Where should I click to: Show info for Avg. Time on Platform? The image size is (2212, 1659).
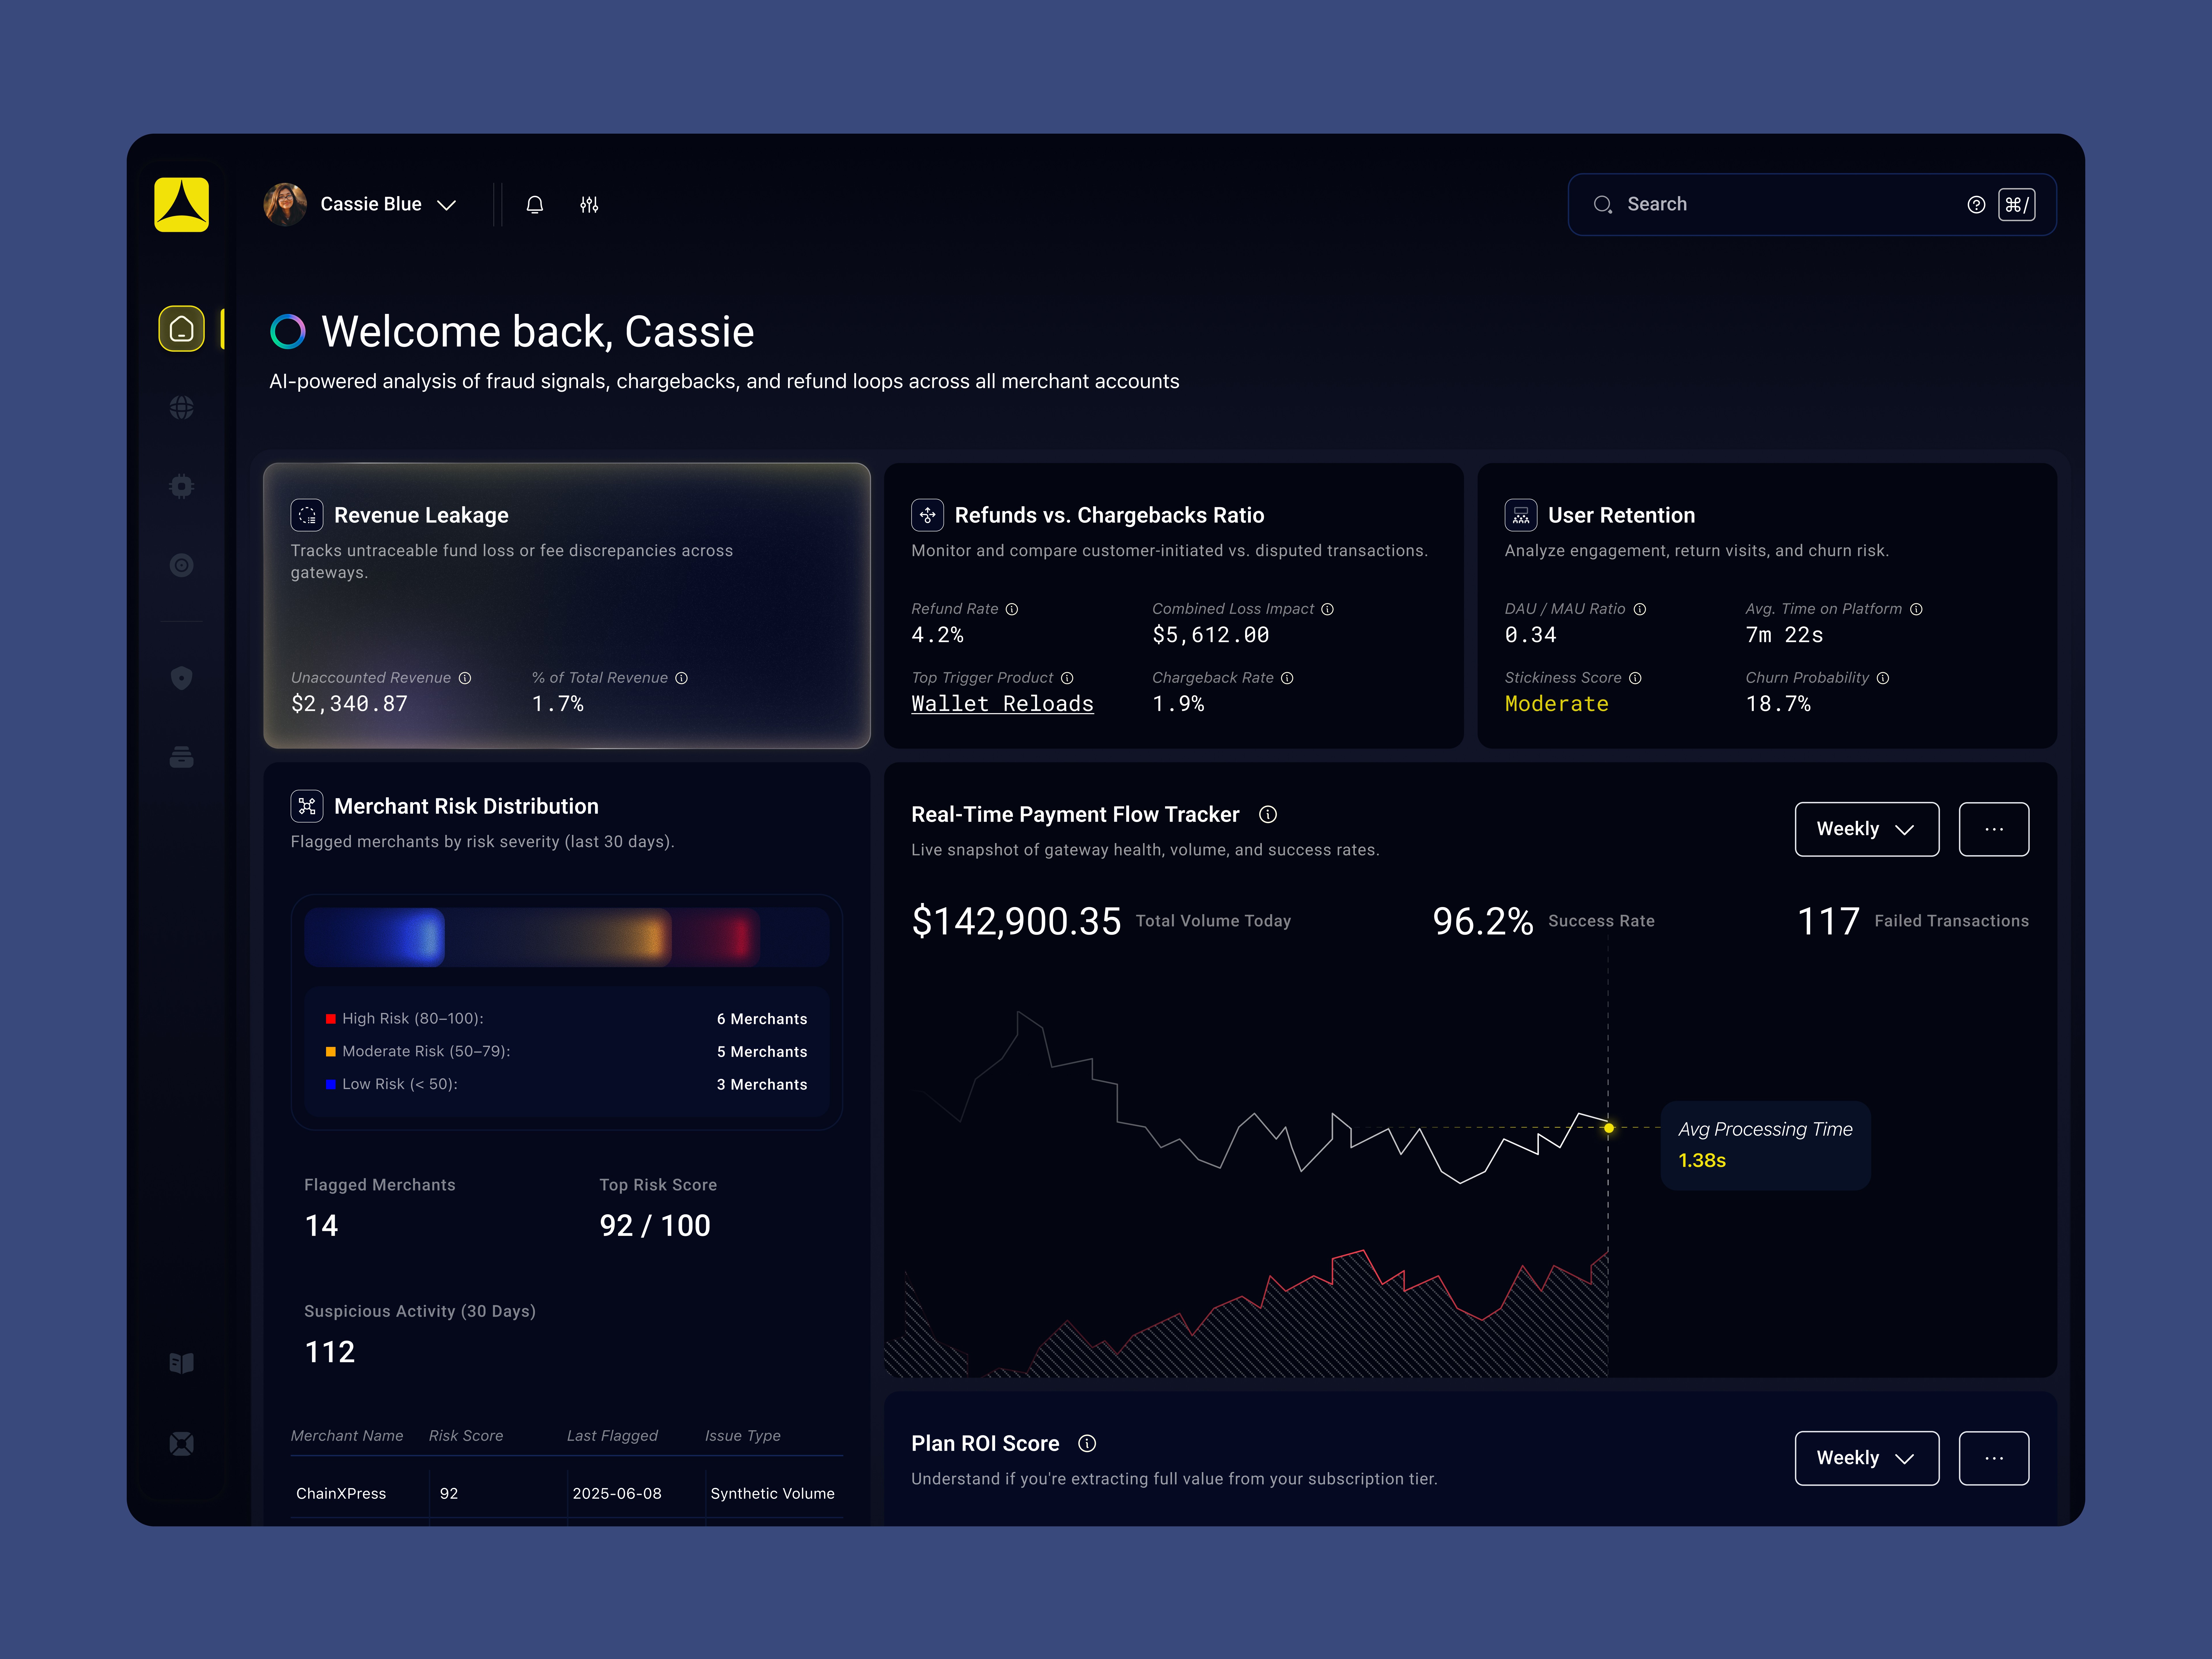click(x=1916, y=609)
